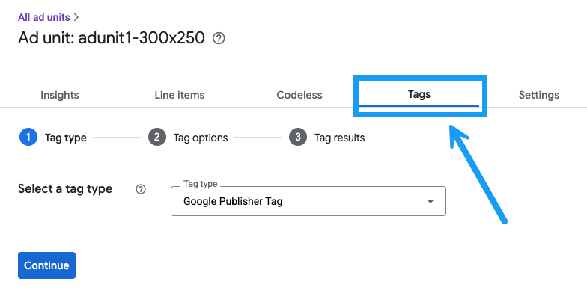
Task: Click the step 1 circle icon
Action: [x=28, y=138]
